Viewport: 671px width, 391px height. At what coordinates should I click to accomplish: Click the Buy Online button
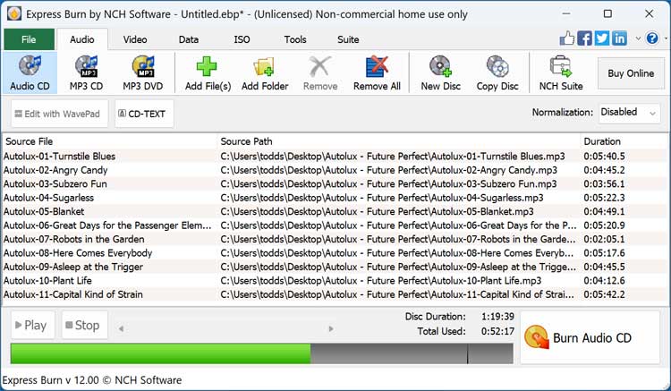pos(631,73)
